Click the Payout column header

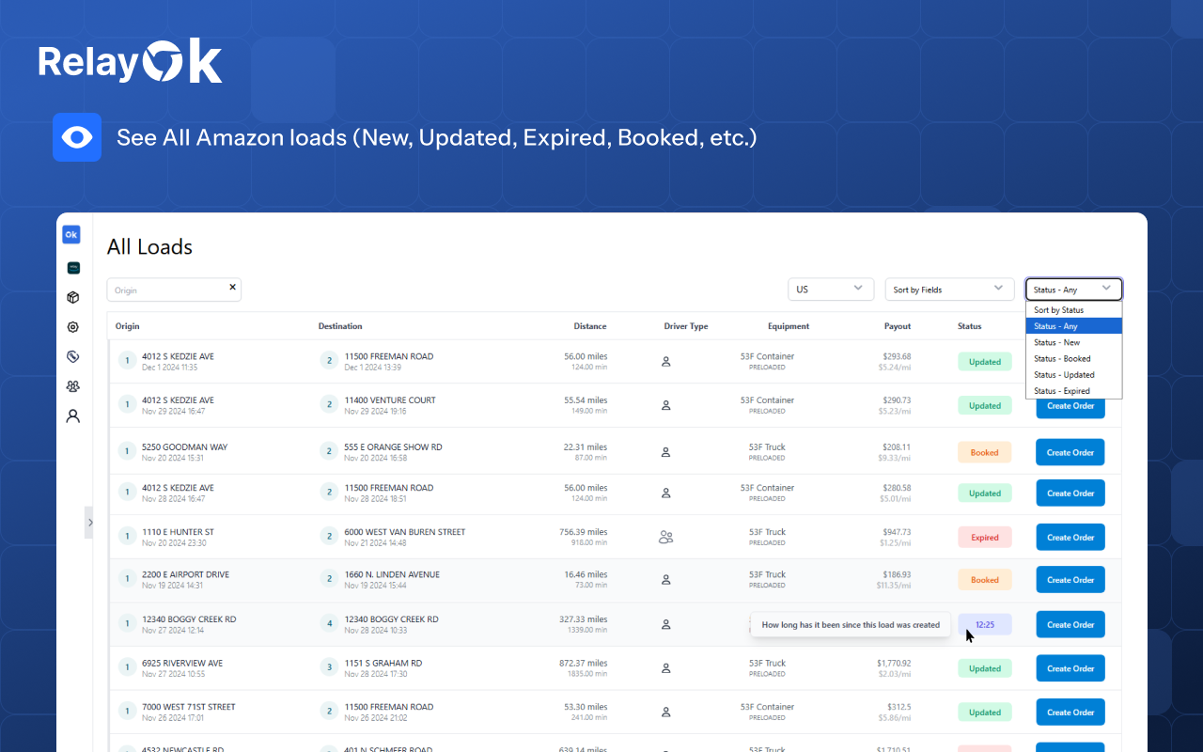898,326
